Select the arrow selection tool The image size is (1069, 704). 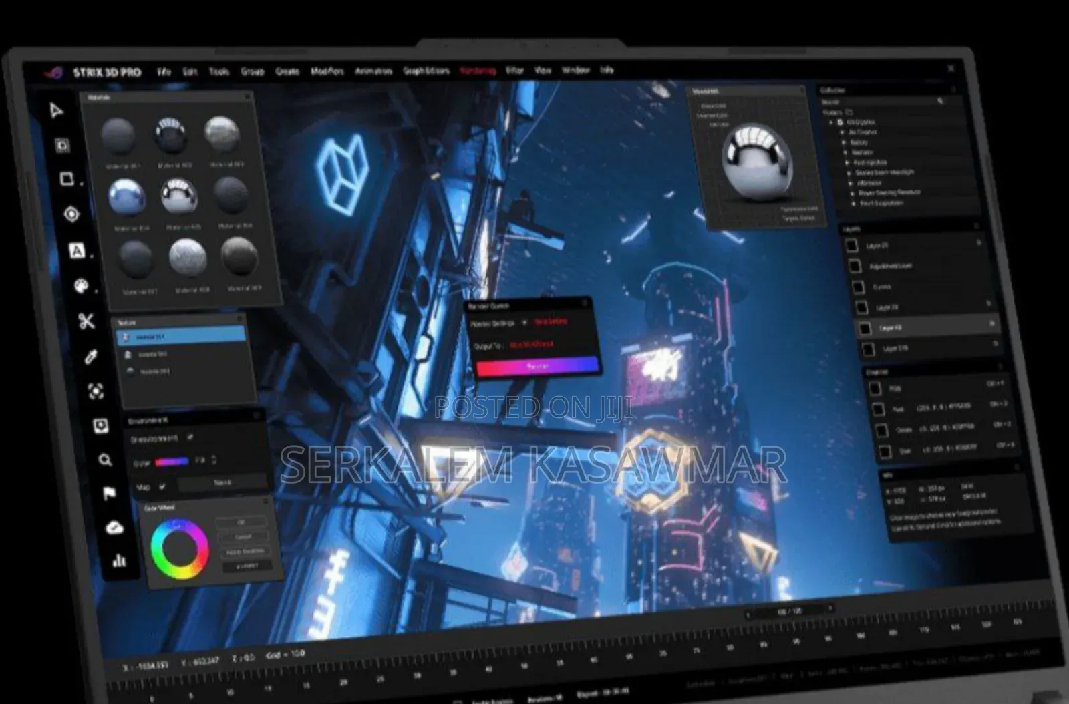point(56,110)
